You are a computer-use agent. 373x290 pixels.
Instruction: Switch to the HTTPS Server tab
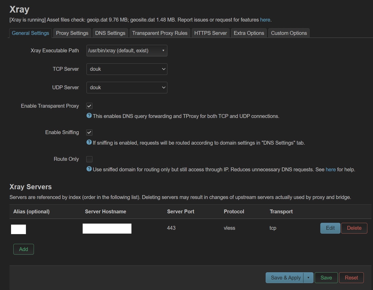(x=211, y=33)
